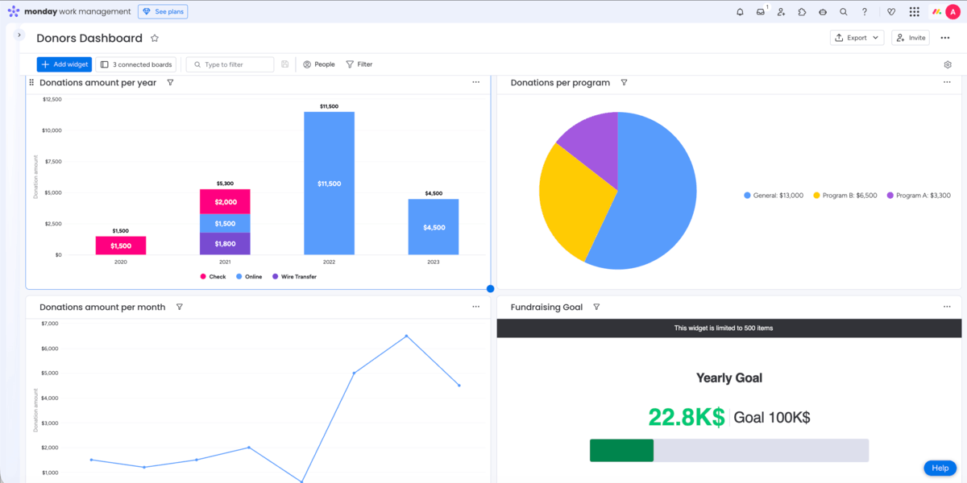Open the Export dropdown
967x483 pixels.
point(857,37)
